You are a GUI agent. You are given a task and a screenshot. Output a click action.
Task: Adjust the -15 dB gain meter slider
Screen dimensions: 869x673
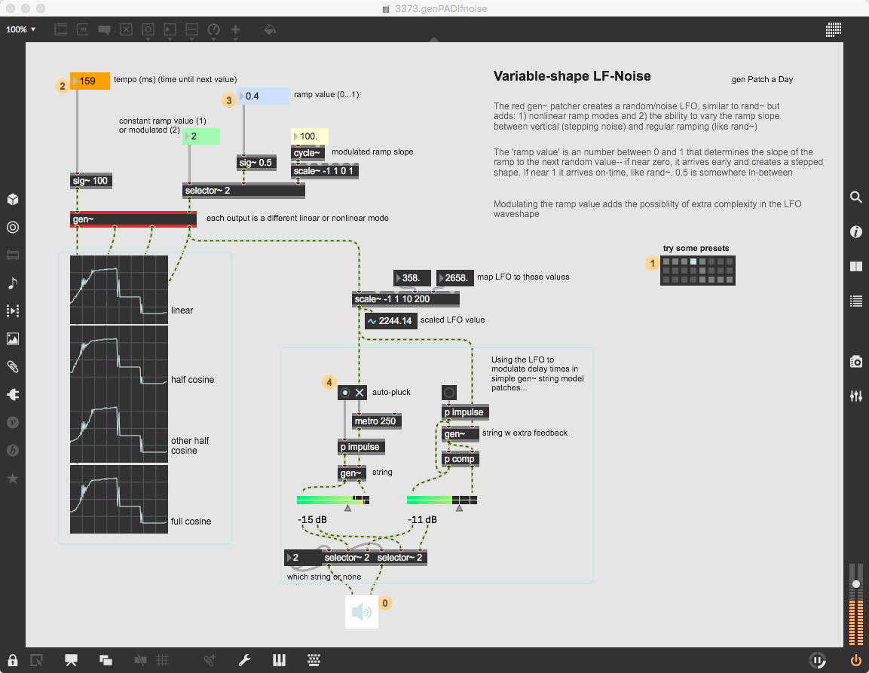coord(333,500)
